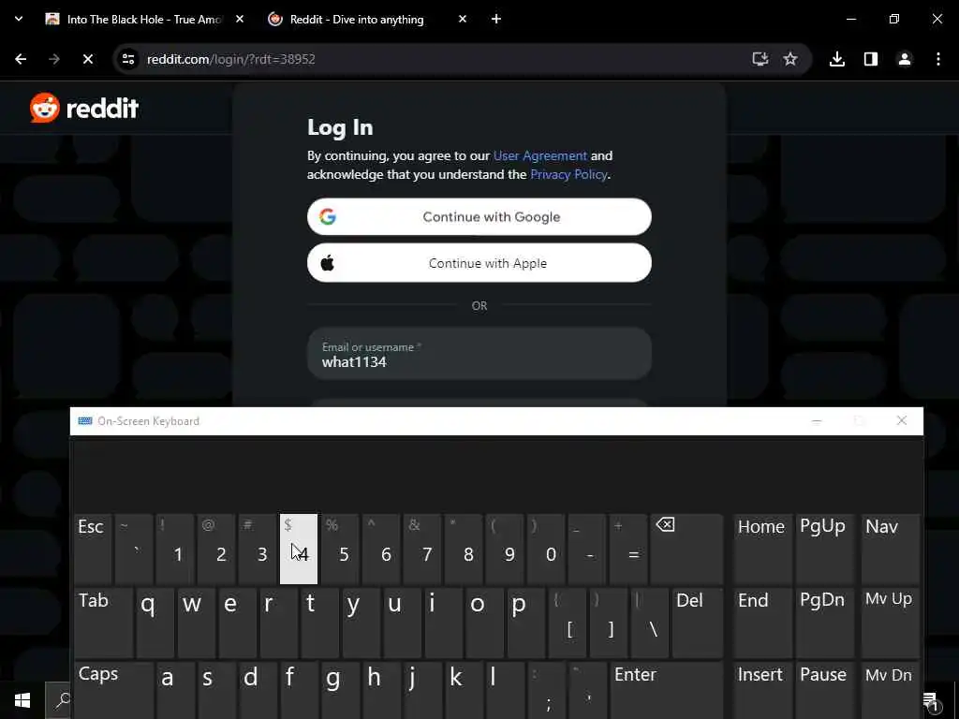959x719 pixels.
Task: Tap the backslash key on on-screen keyboard
Action: [x=650, y=623]
